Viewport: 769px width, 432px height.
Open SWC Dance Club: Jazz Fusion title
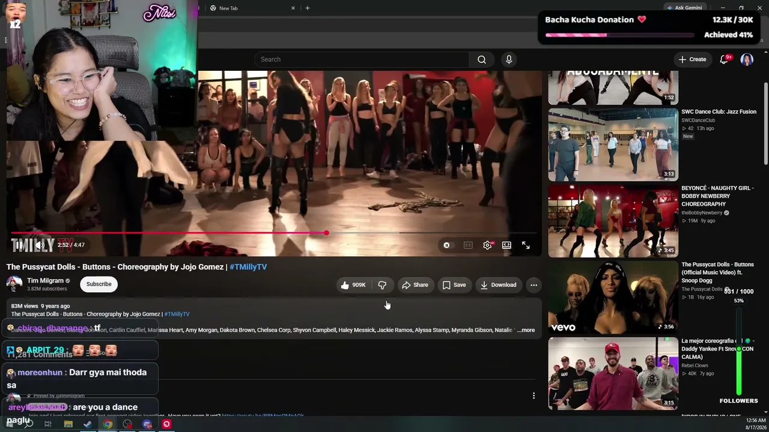(719, 112)
